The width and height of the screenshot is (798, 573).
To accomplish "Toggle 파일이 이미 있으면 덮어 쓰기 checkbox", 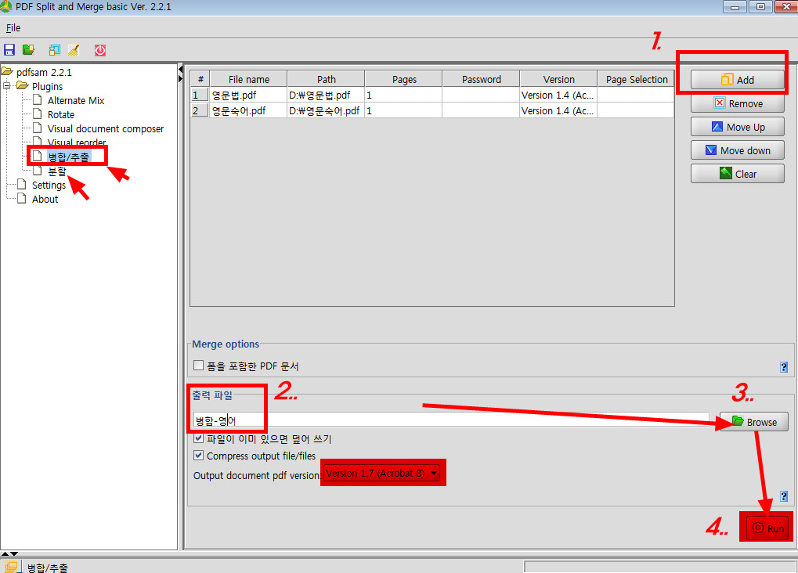I will pyautogui.click(x=199, y=439).
